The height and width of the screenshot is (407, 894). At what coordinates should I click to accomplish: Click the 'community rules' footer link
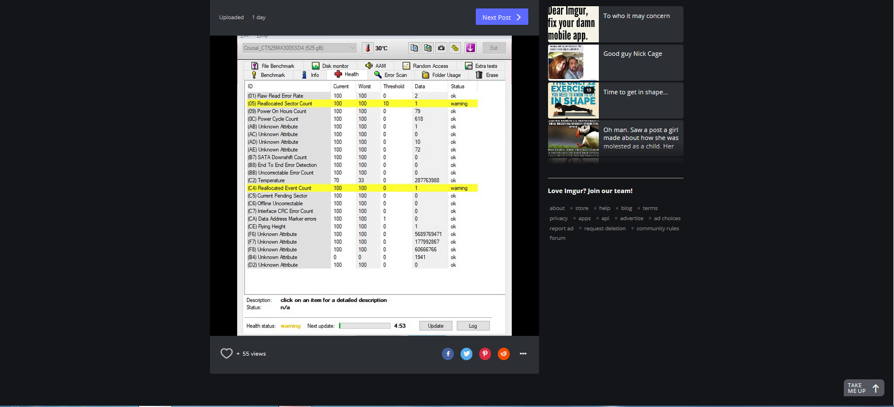pos(658,229)
